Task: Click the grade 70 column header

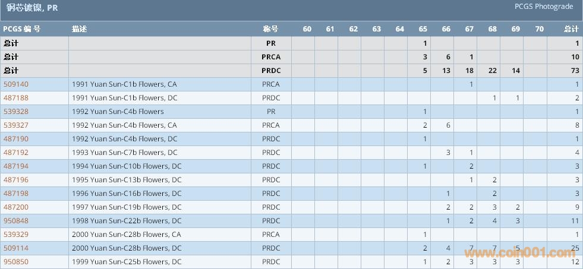Action: (x=539, y=29)
